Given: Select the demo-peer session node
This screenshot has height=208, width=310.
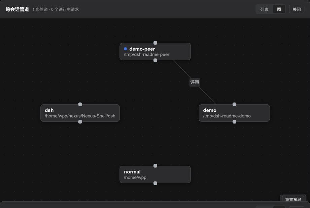Looking at the screenshot, I should click(155, 52).
